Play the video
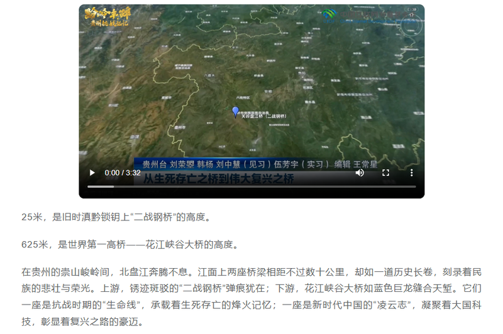Image resolution: width=503 pixels, height=334 pixels. (92, 173)
